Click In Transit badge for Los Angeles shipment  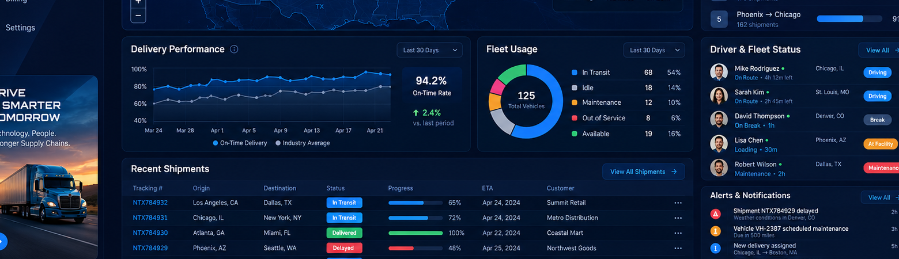[x=344, y=203]
